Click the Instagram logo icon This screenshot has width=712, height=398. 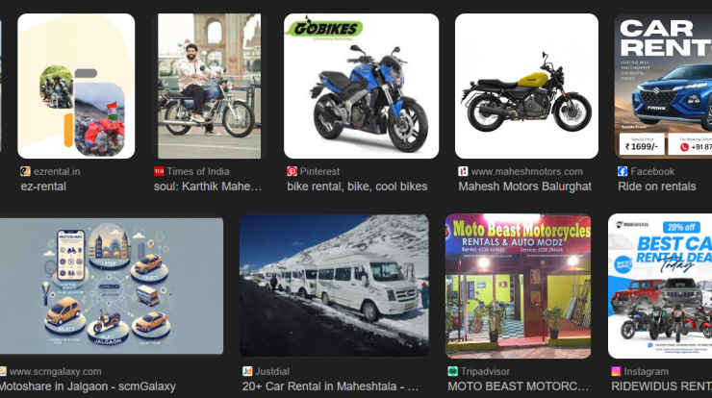616,371
